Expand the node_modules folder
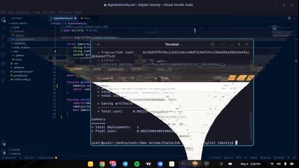299x168 pixels. [21, 48]
